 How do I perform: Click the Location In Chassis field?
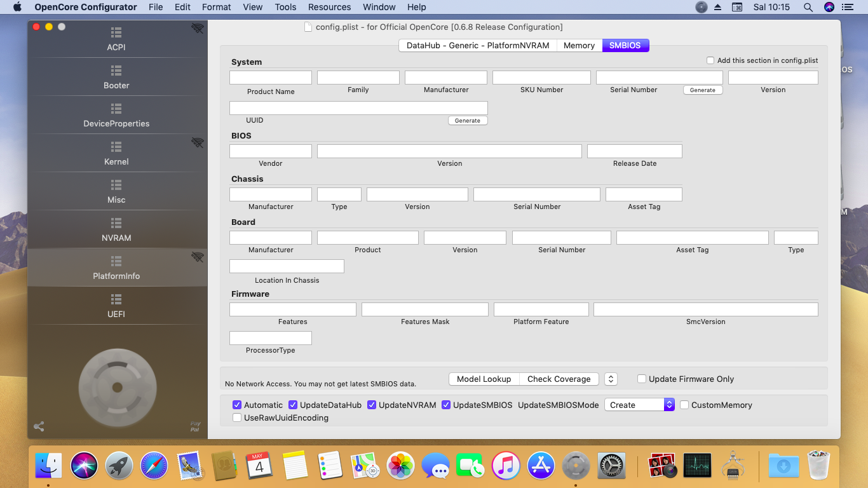[x=287, y=266]
